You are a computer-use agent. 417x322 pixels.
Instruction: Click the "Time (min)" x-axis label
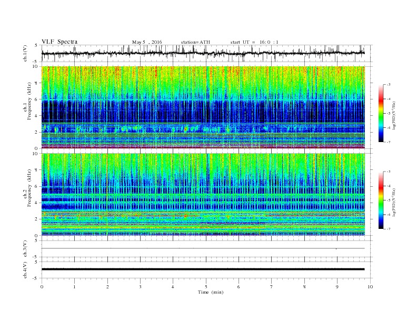click(x=211, y=292)
